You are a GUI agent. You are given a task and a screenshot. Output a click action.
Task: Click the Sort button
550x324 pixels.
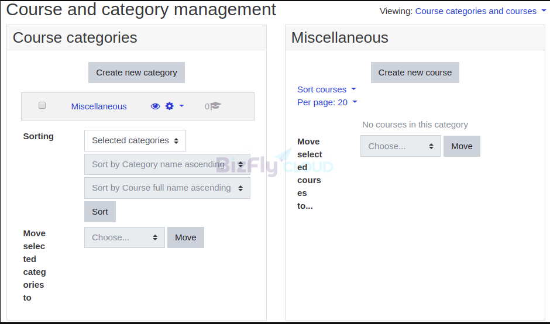click(x=100, y=212)
